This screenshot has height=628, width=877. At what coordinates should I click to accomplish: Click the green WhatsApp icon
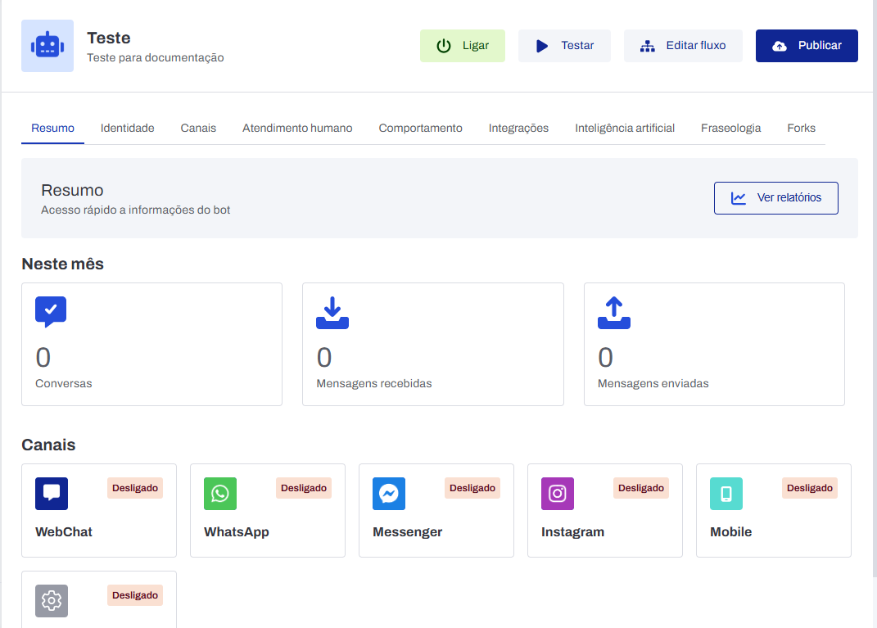point(220,494)
